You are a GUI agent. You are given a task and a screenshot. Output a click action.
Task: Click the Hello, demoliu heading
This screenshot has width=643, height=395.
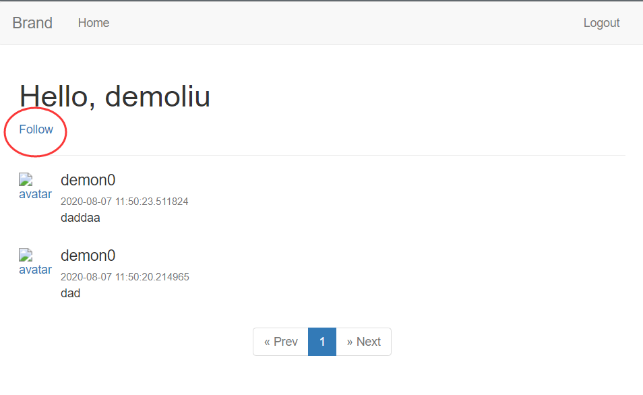(115, 96)
